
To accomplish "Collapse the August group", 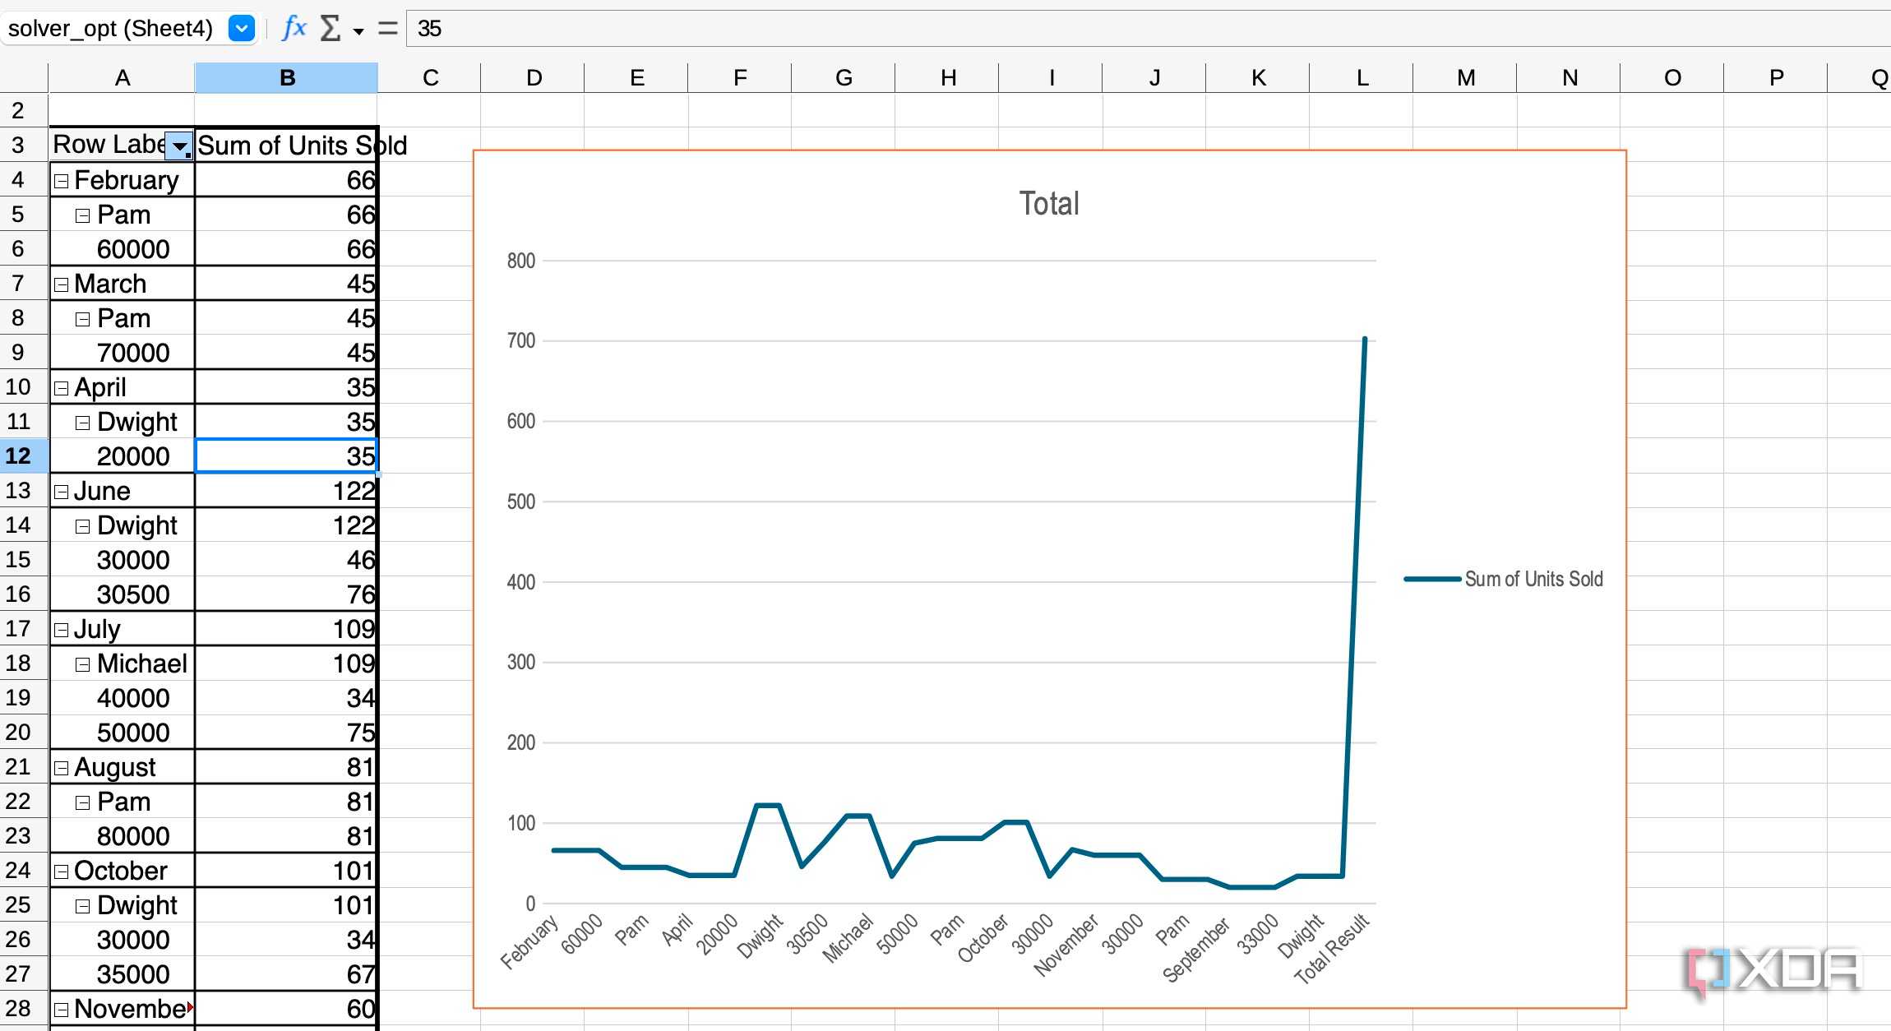I will (x=61, y=768).
